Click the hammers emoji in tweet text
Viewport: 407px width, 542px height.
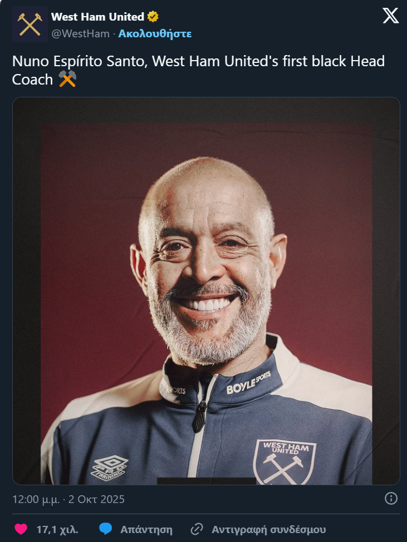point(67,79)
